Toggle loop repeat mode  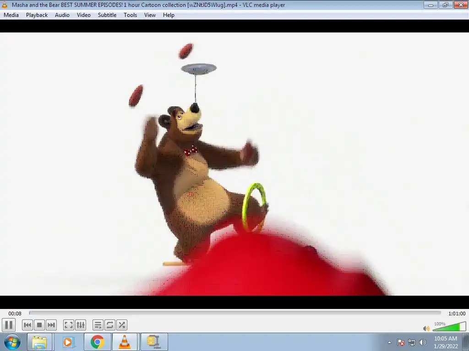pyautogui.click(x=110, y=325)
